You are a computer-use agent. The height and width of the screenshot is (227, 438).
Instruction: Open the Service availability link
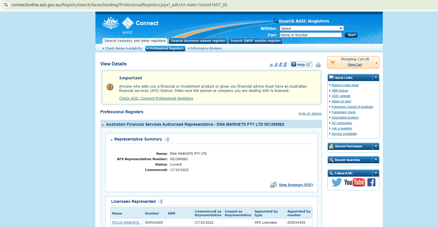344,134
